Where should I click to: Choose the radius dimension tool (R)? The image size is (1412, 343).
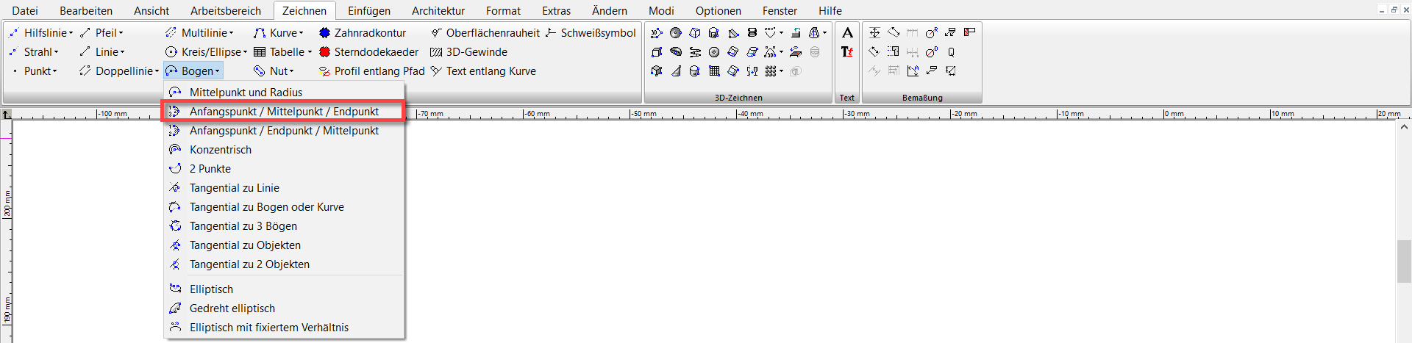point(932,33)
